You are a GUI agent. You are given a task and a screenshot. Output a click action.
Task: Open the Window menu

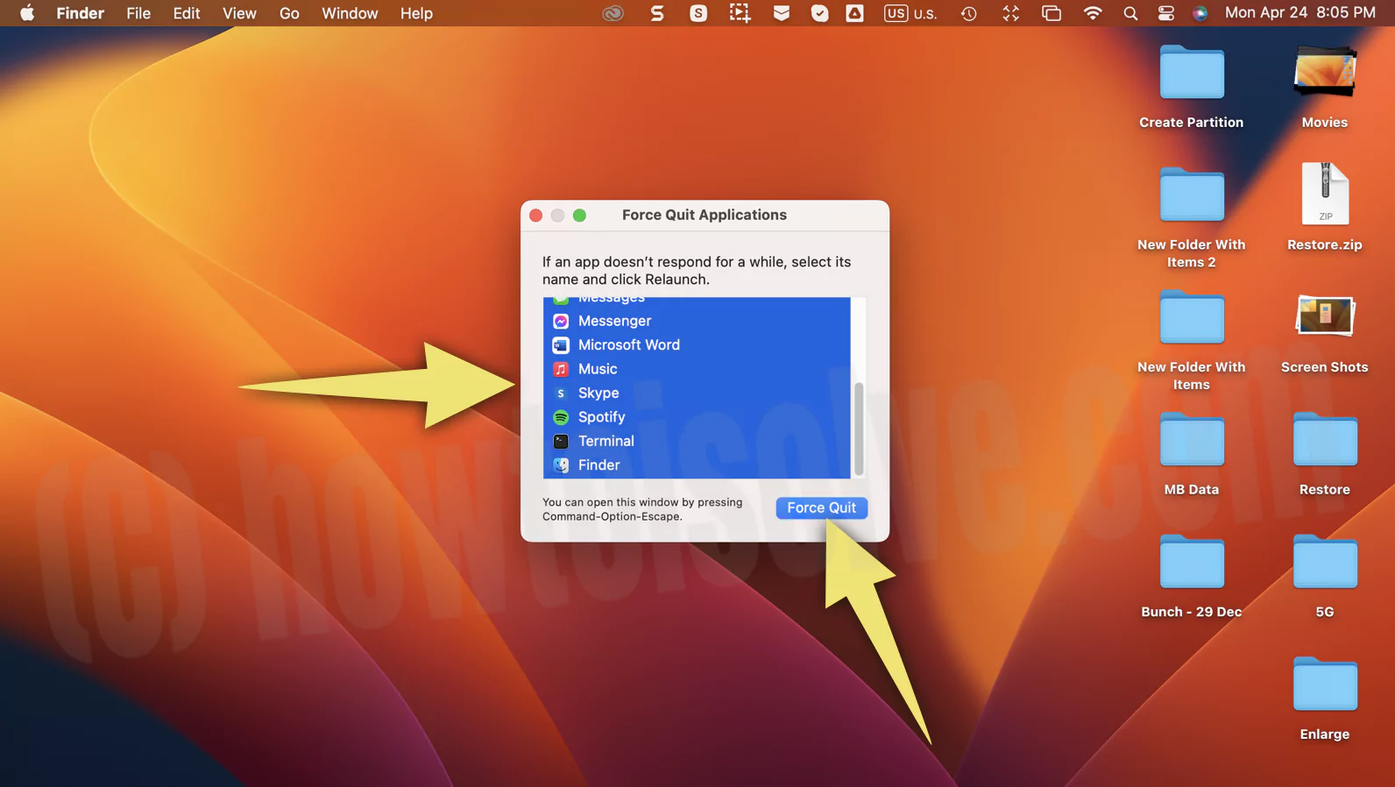pos(350,13)
